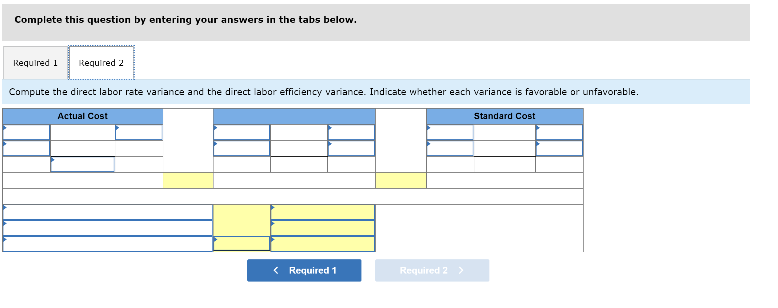Open the second-row dropdown of the middle column
The image size is (778, 308).
pyautogui.click(x=241, y=148)
